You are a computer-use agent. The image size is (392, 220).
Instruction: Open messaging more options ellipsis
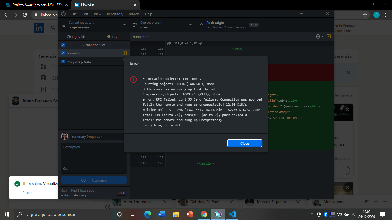pyautogui.click(x=376, y=202)
